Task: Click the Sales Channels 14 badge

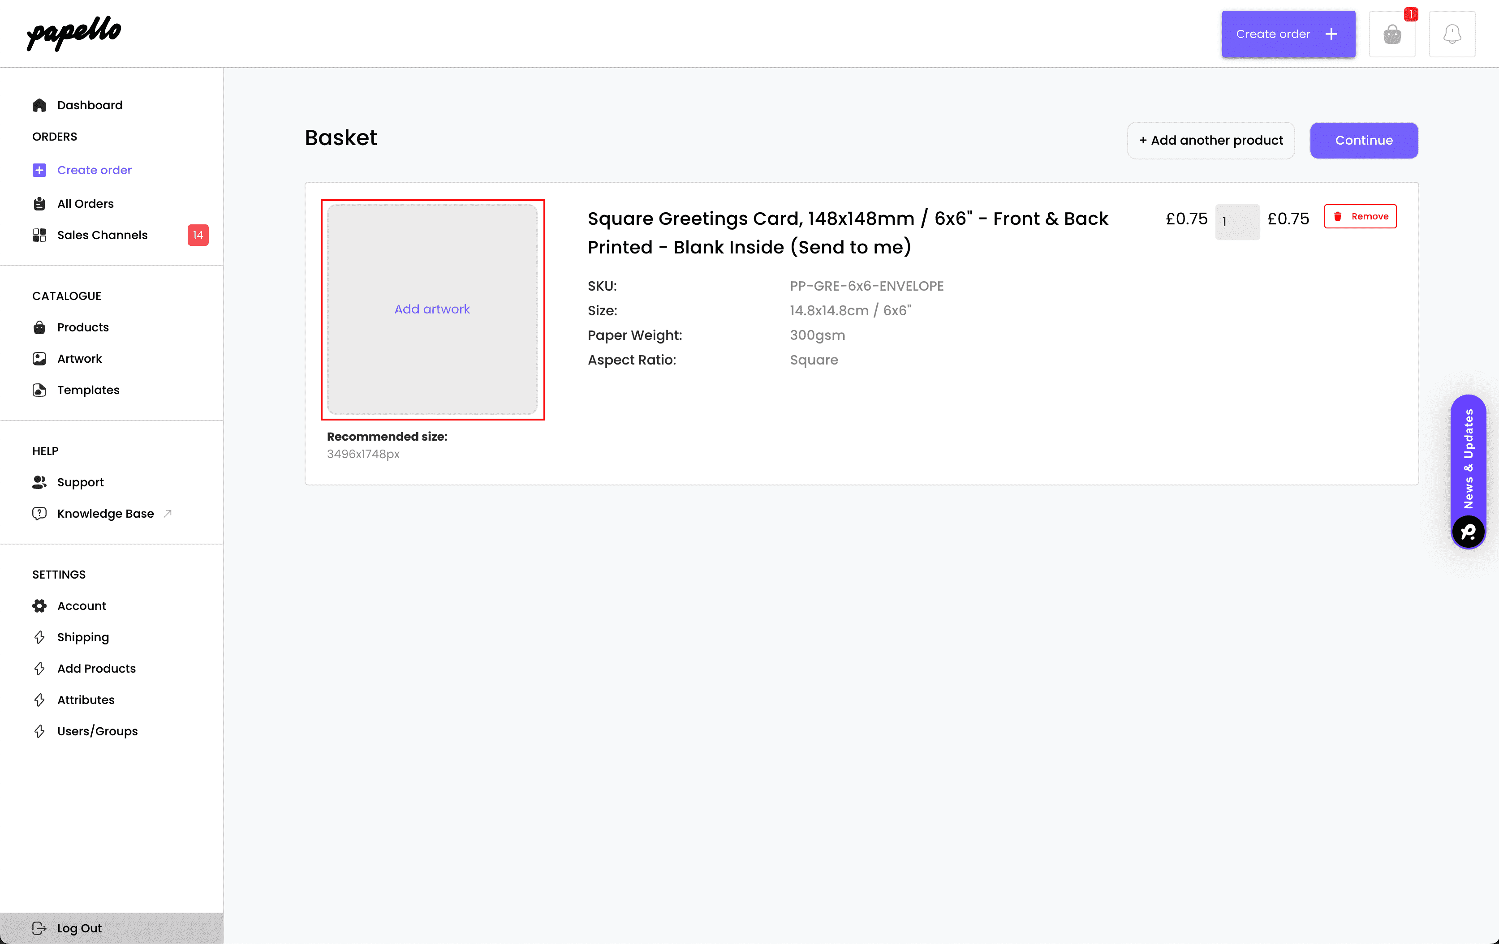Action: [198, 235]
